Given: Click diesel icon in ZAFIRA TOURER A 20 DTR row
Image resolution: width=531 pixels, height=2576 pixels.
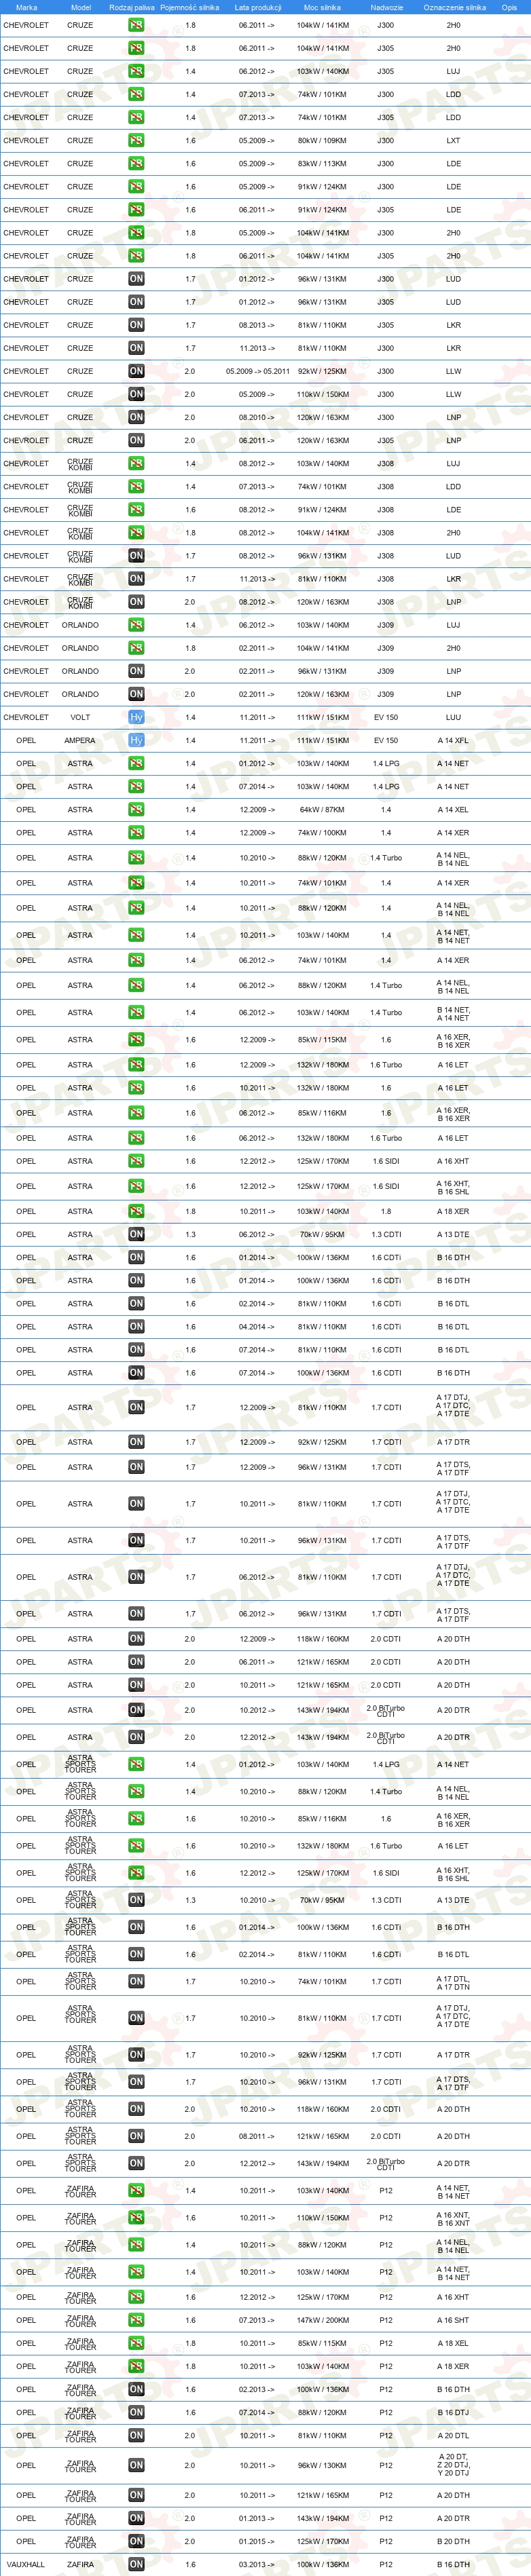Looking at the screenshot, I should 136,2518.
